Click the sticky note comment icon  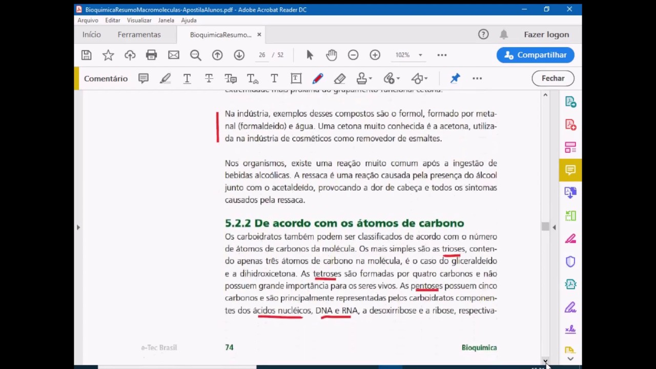[143, 78]
